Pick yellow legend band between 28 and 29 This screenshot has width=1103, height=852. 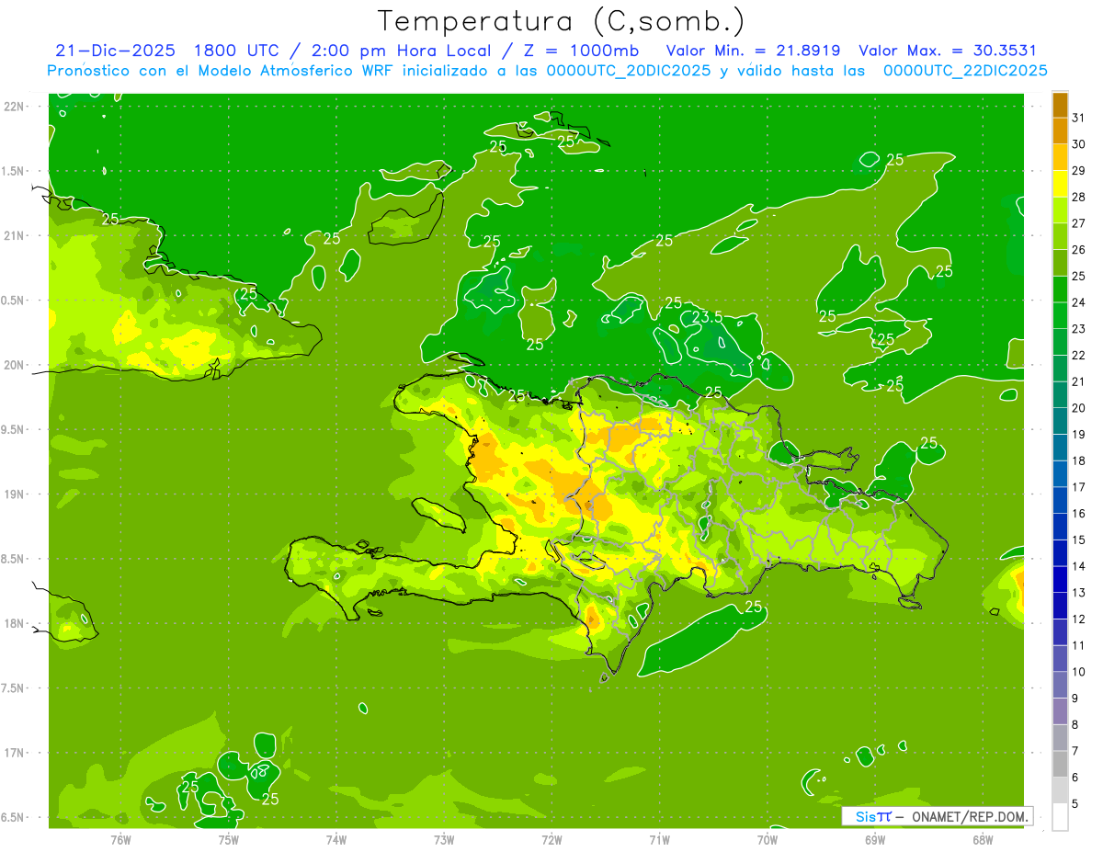click(1060, 184)
